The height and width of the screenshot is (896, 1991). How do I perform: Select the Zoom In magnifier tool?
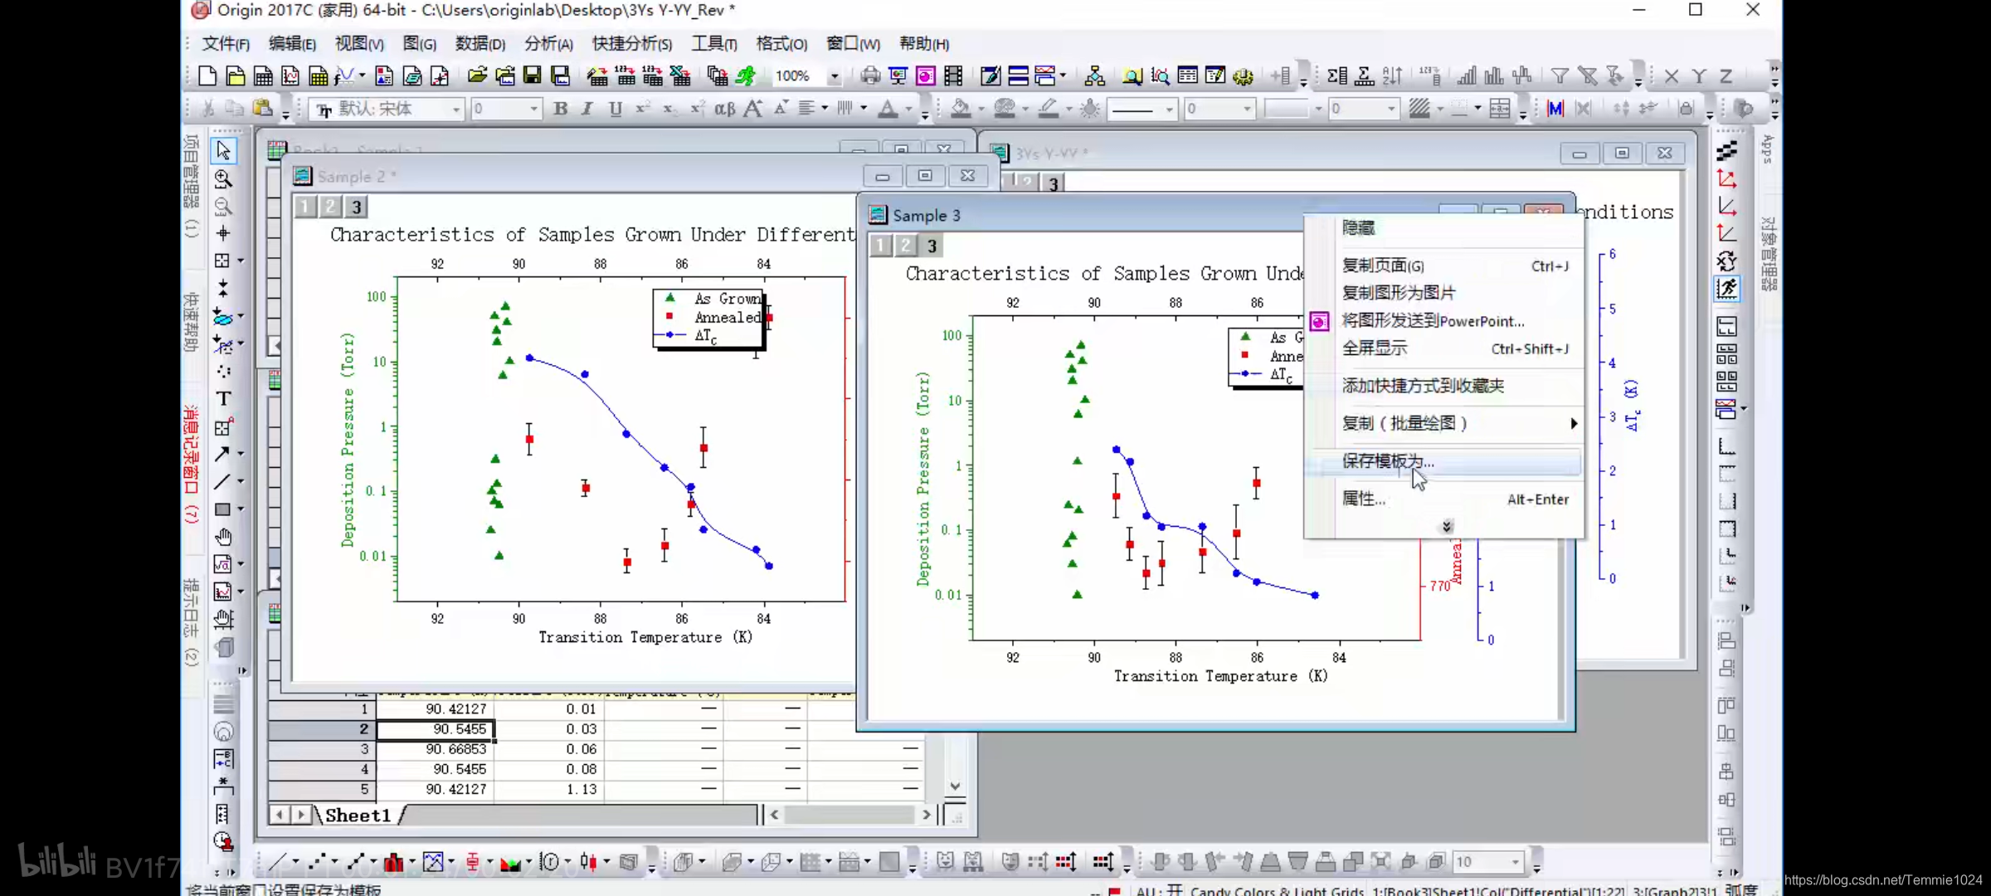tap(222, 178)
